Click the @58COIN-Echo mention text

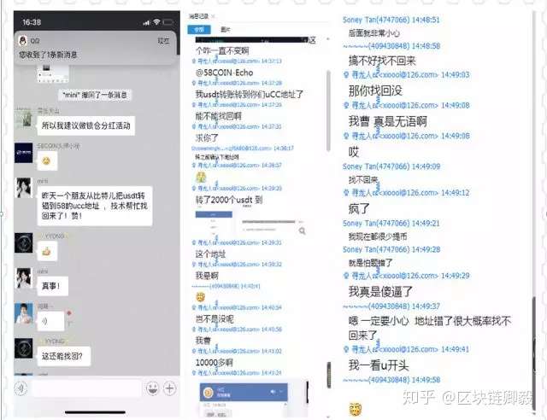click(x=224, y=73)
